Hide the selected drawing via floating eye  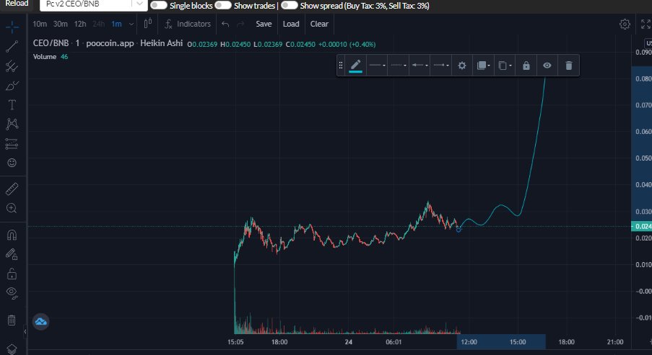pos(547,66)
